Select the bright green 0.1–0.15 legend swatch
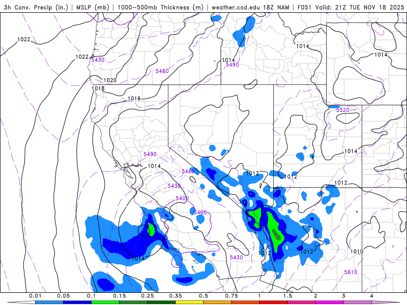 coord(105,302)
